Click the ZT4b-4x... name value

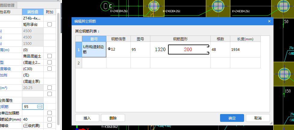click(x=33, y=18)
